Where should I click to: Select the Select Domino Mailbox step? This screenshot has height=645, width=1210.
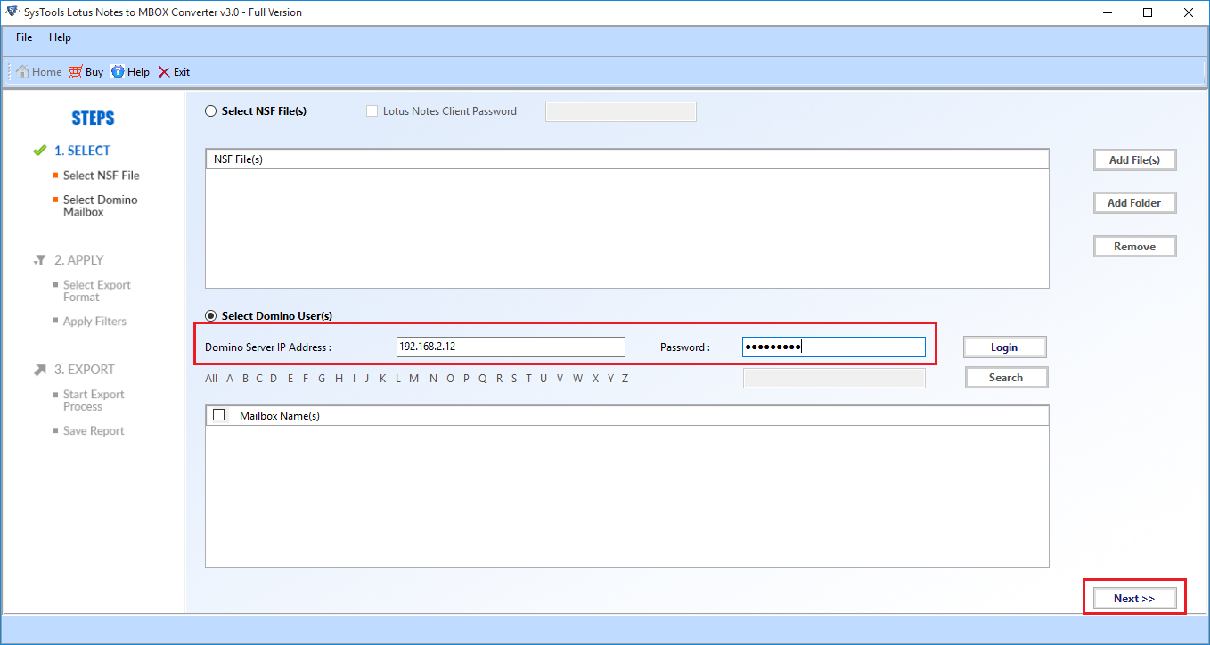tap(101, 206)
